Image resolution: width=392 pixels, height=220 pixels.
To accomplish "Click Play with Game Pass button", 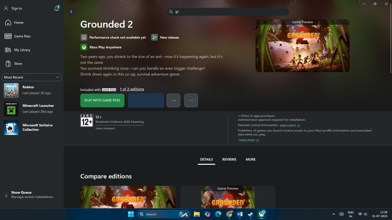I will point(102,100).
